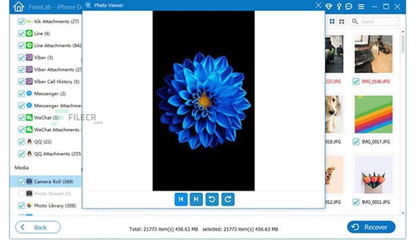Click the Camera Roll camera icon
Image resolution: width=415 pixels, height=240 pixels.
(29, 181)
